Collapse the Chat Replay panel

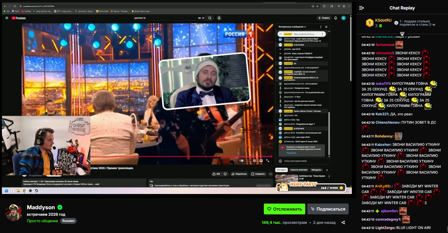pos(361,8)
